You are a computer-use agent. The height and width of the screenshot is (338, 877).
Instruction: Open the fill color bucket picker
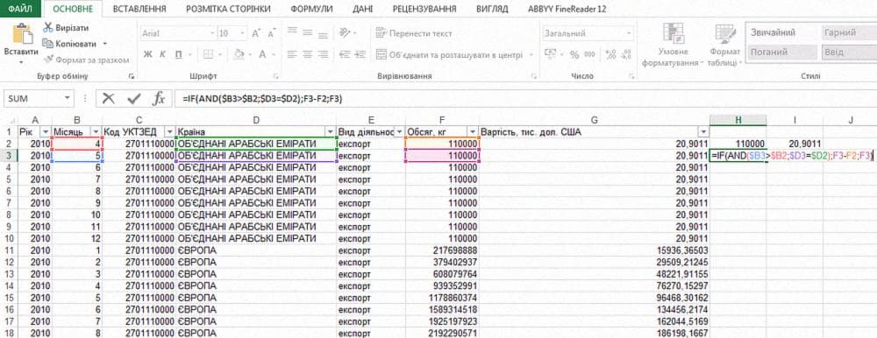pos(239,54)
